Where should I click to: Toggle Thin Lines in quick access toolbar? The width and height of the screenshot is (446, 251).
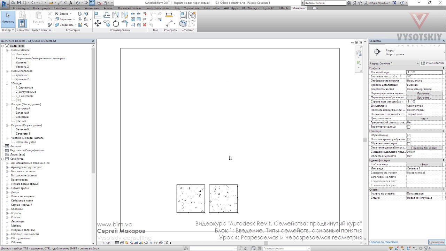[92, 3]
